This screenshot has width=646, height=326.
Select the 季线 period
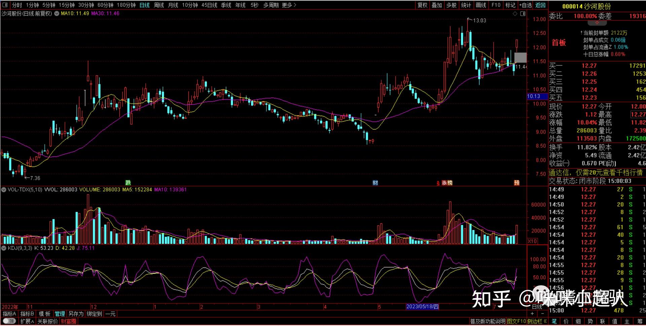226,5
